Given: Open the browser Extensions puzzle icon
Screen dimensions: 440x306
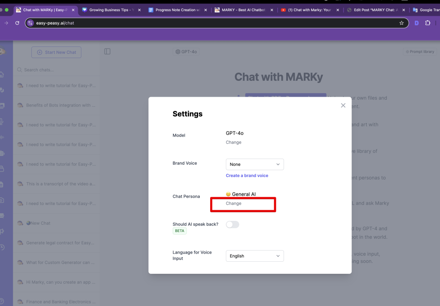Looking at the screenshot, I should coord(428,23).
